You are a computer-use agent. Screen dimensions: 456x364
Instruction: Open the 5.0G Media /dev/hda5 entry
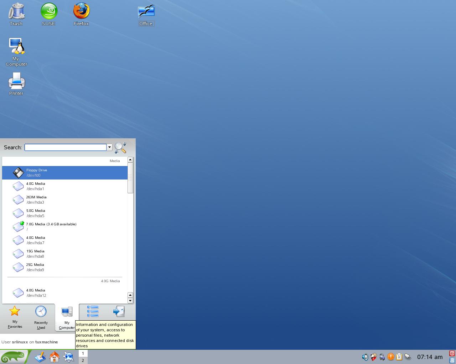[x=65, y=213]
